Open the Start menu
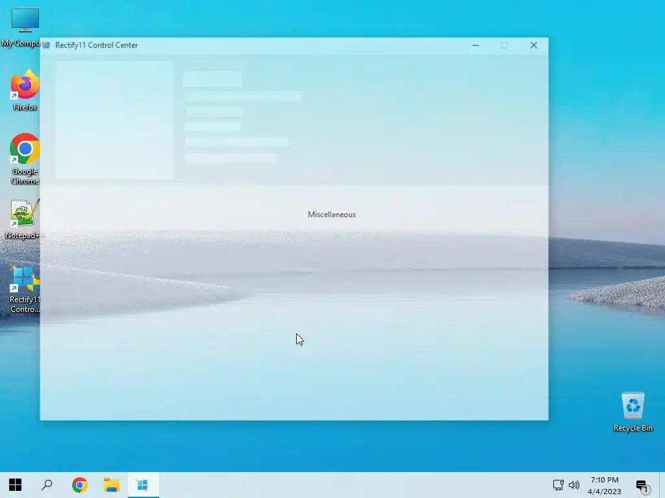 coord(16,485)
